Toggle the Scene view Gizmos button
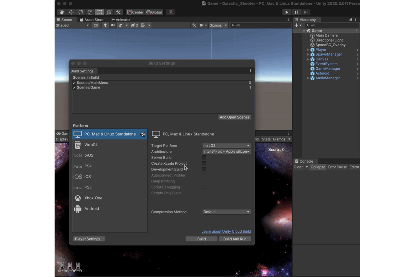 pyautogui.click(x=216, y=25)
